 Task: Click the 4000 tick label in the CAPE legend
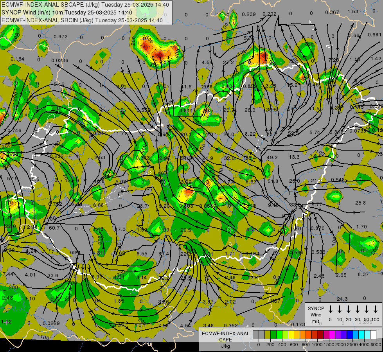pos(364,345)
